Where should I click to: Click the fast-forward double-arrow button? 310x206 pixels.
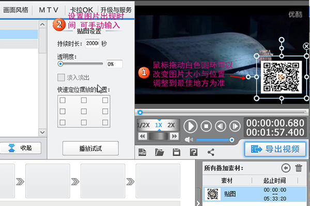click(x=174, y=136)
